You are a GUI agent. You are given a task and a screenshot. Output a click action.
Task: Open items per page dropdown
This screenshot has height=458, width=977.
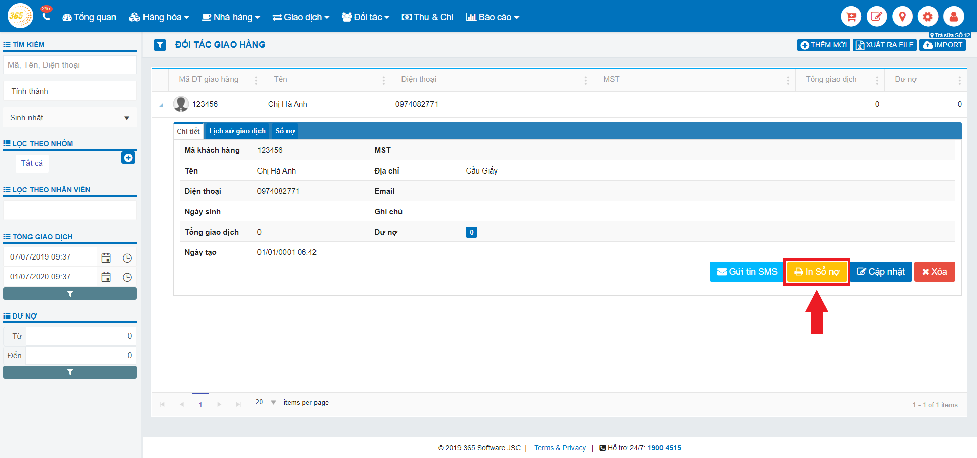point(273,403)
